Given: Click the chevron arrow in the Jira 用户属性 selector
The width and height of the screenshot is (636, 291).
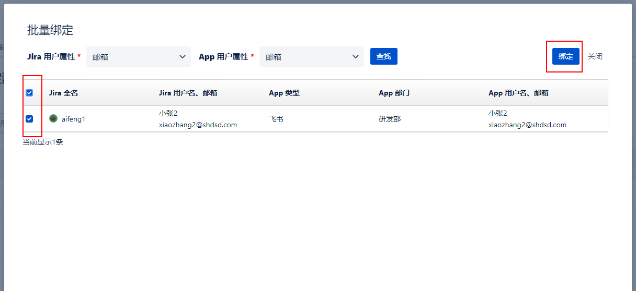Looking at the screenshot, I should coord(183,56).
